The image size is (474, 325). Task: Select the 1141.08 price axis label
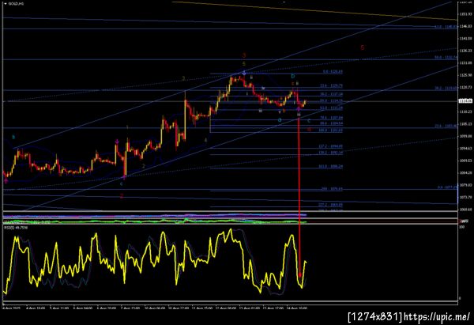coord(465,39)
